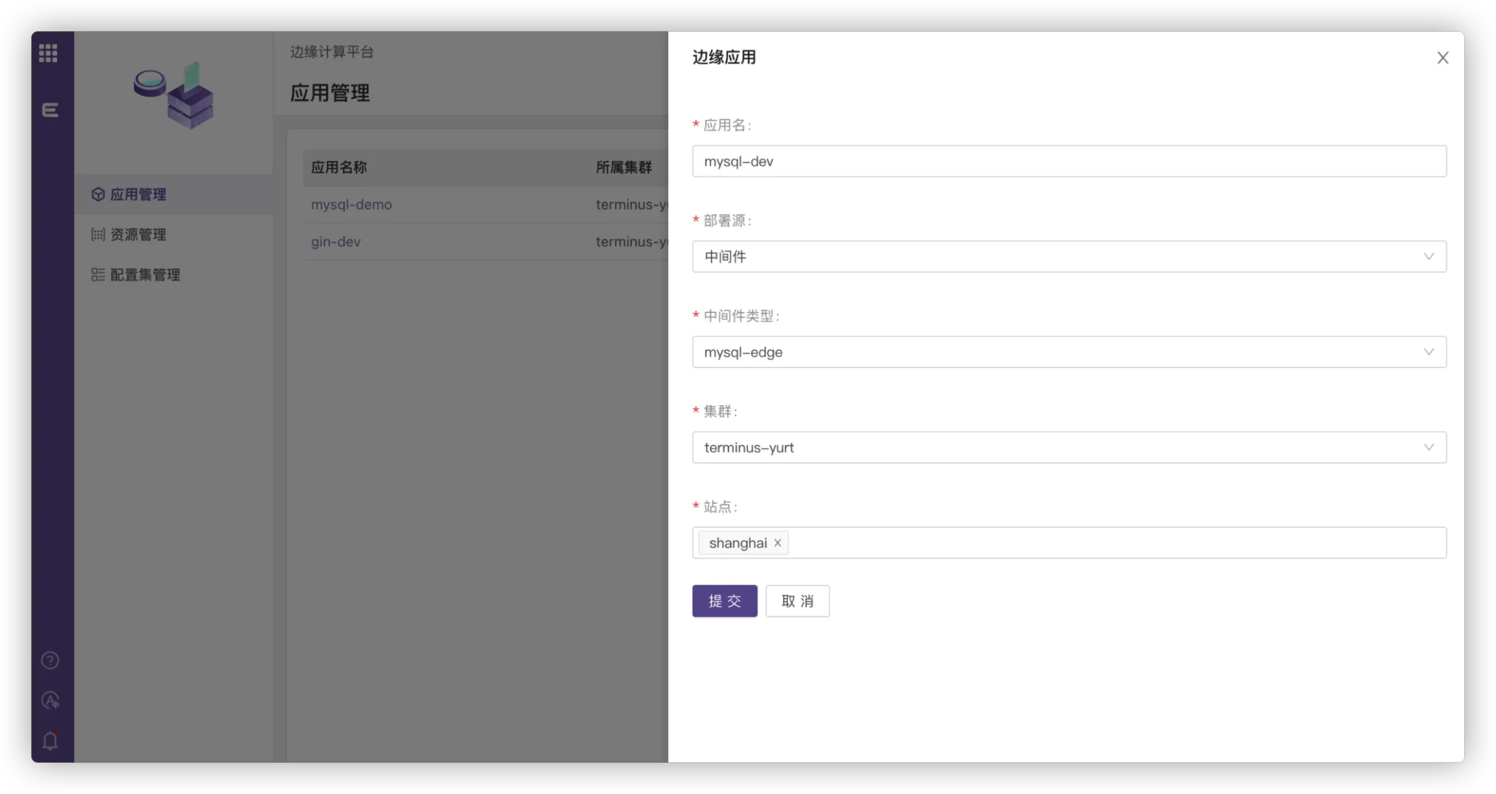
Task: Close the 边缘应用 drawer panel
Action: (1443, 58)
